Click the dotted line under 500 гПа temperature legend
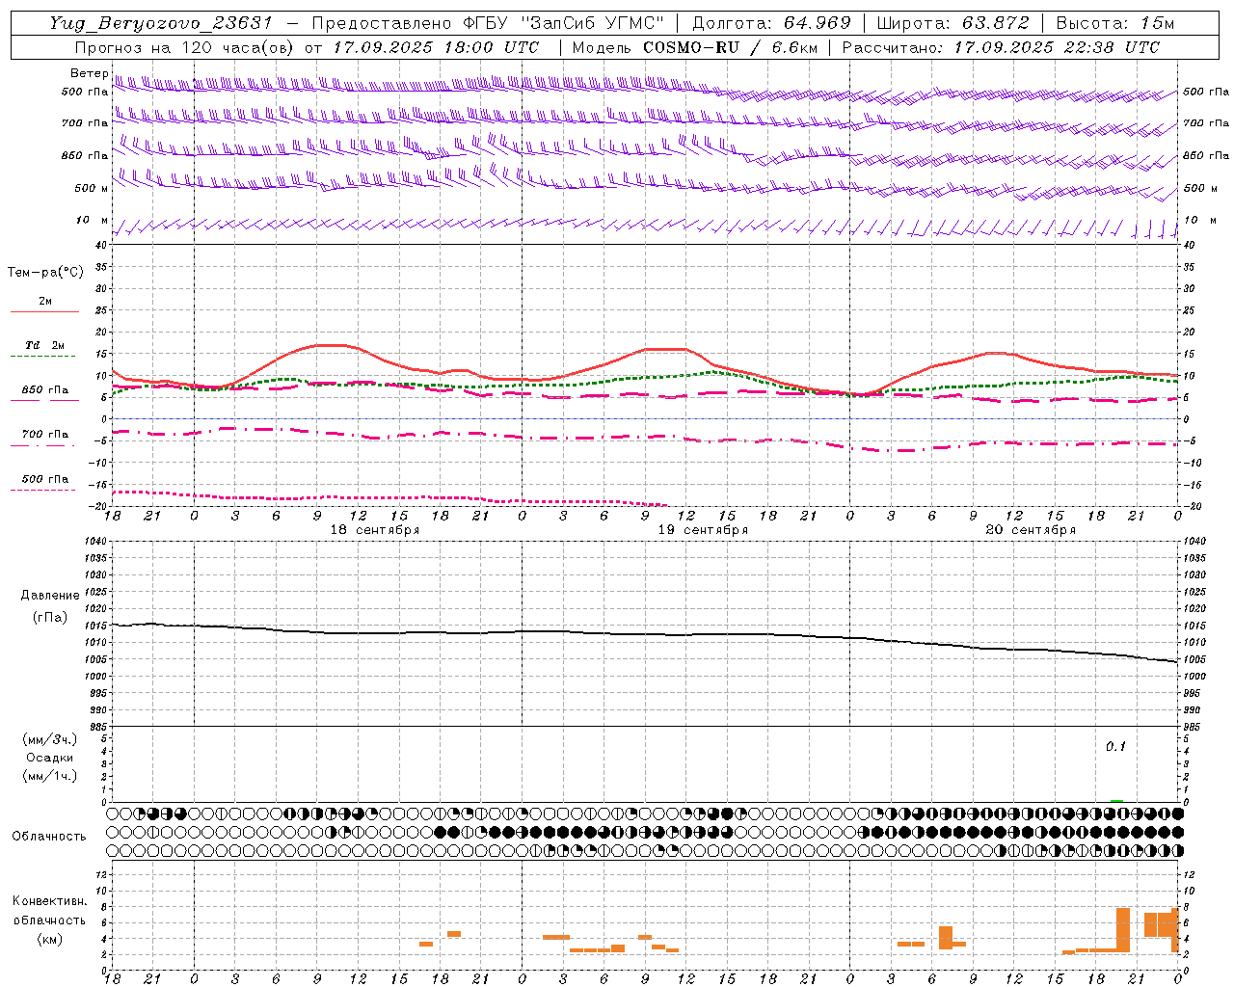The width and height of the screenshot is (1234, 987). [43, 490]
